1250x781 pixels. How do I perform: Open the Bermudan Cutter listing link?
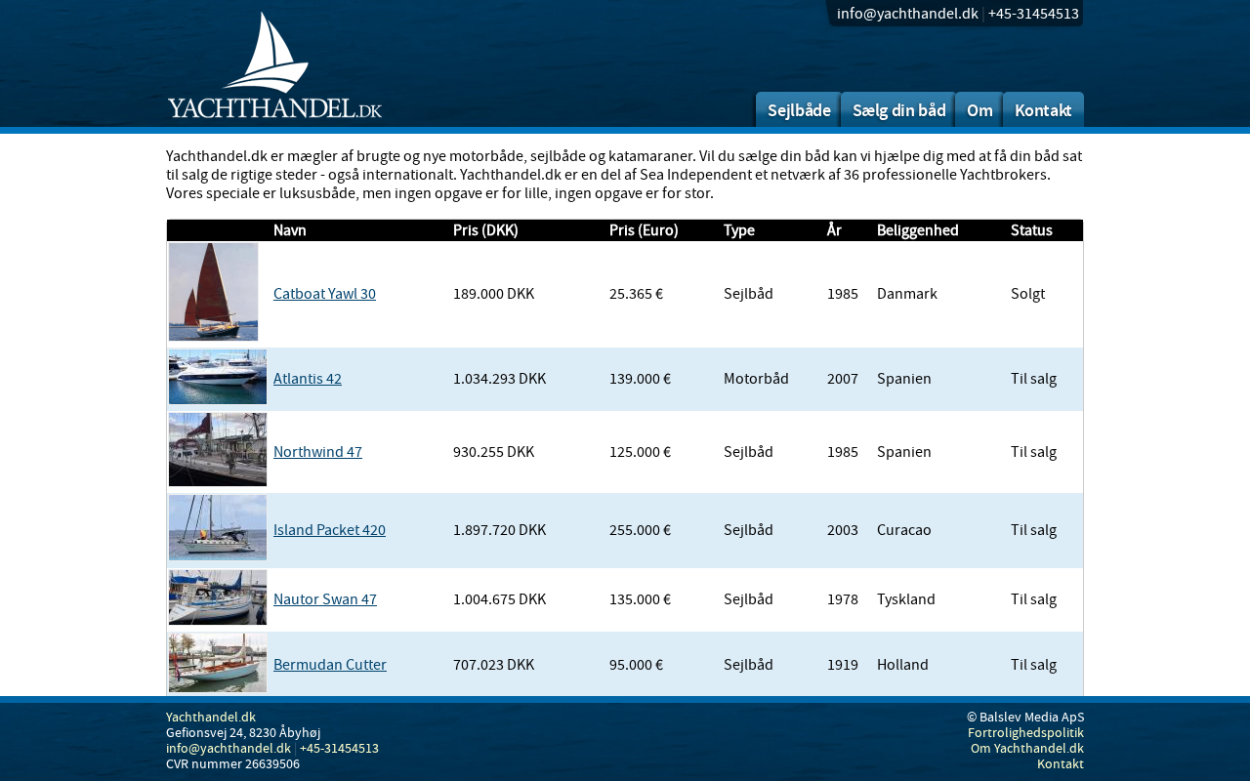(x=330, y=665)
